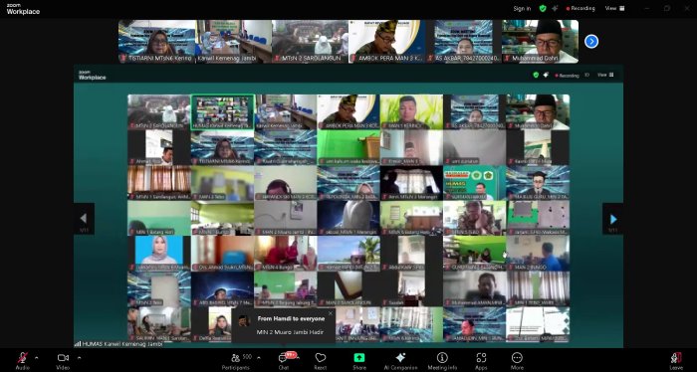Open the View layout menu in title bar
697x372 pixels.
(614, 8)
